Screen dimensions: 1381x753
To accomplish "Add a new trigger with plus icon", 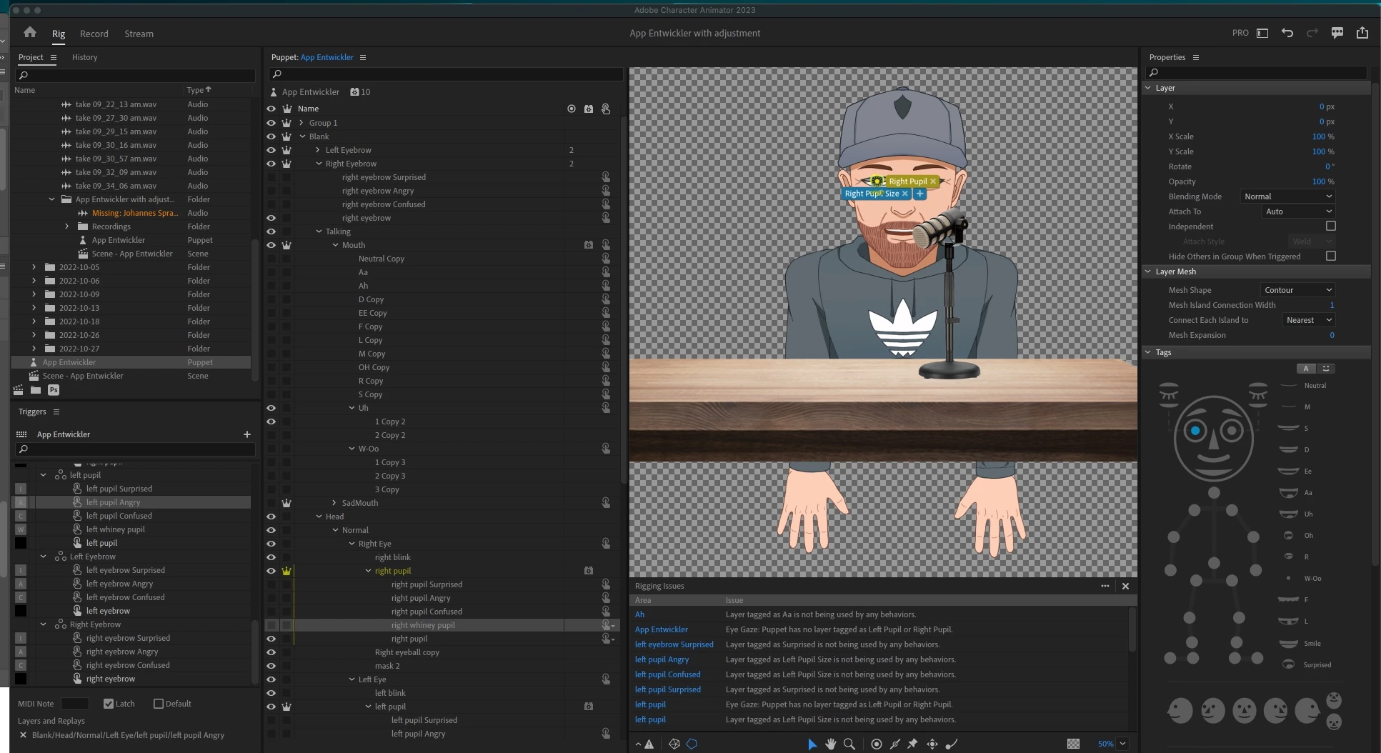I will coord(247,434).
